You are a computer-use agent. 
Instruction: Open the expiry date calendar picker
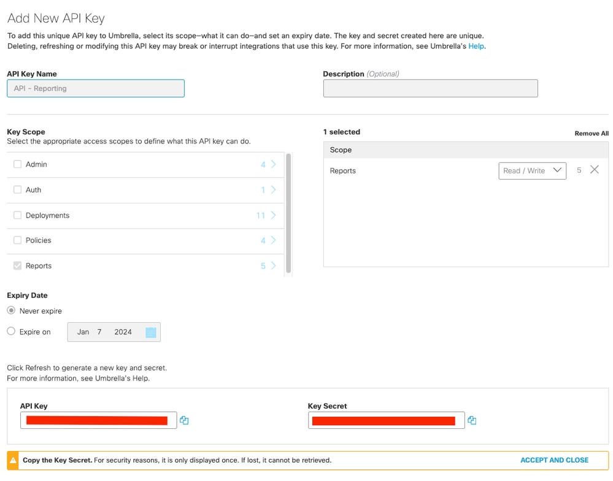[151, 332]
